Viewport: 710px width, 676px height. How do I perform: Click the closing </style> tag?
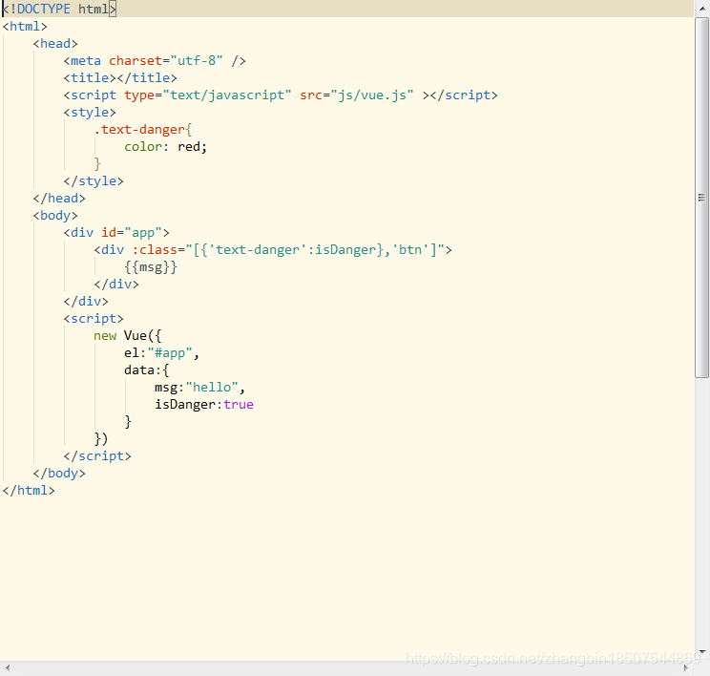94,181
